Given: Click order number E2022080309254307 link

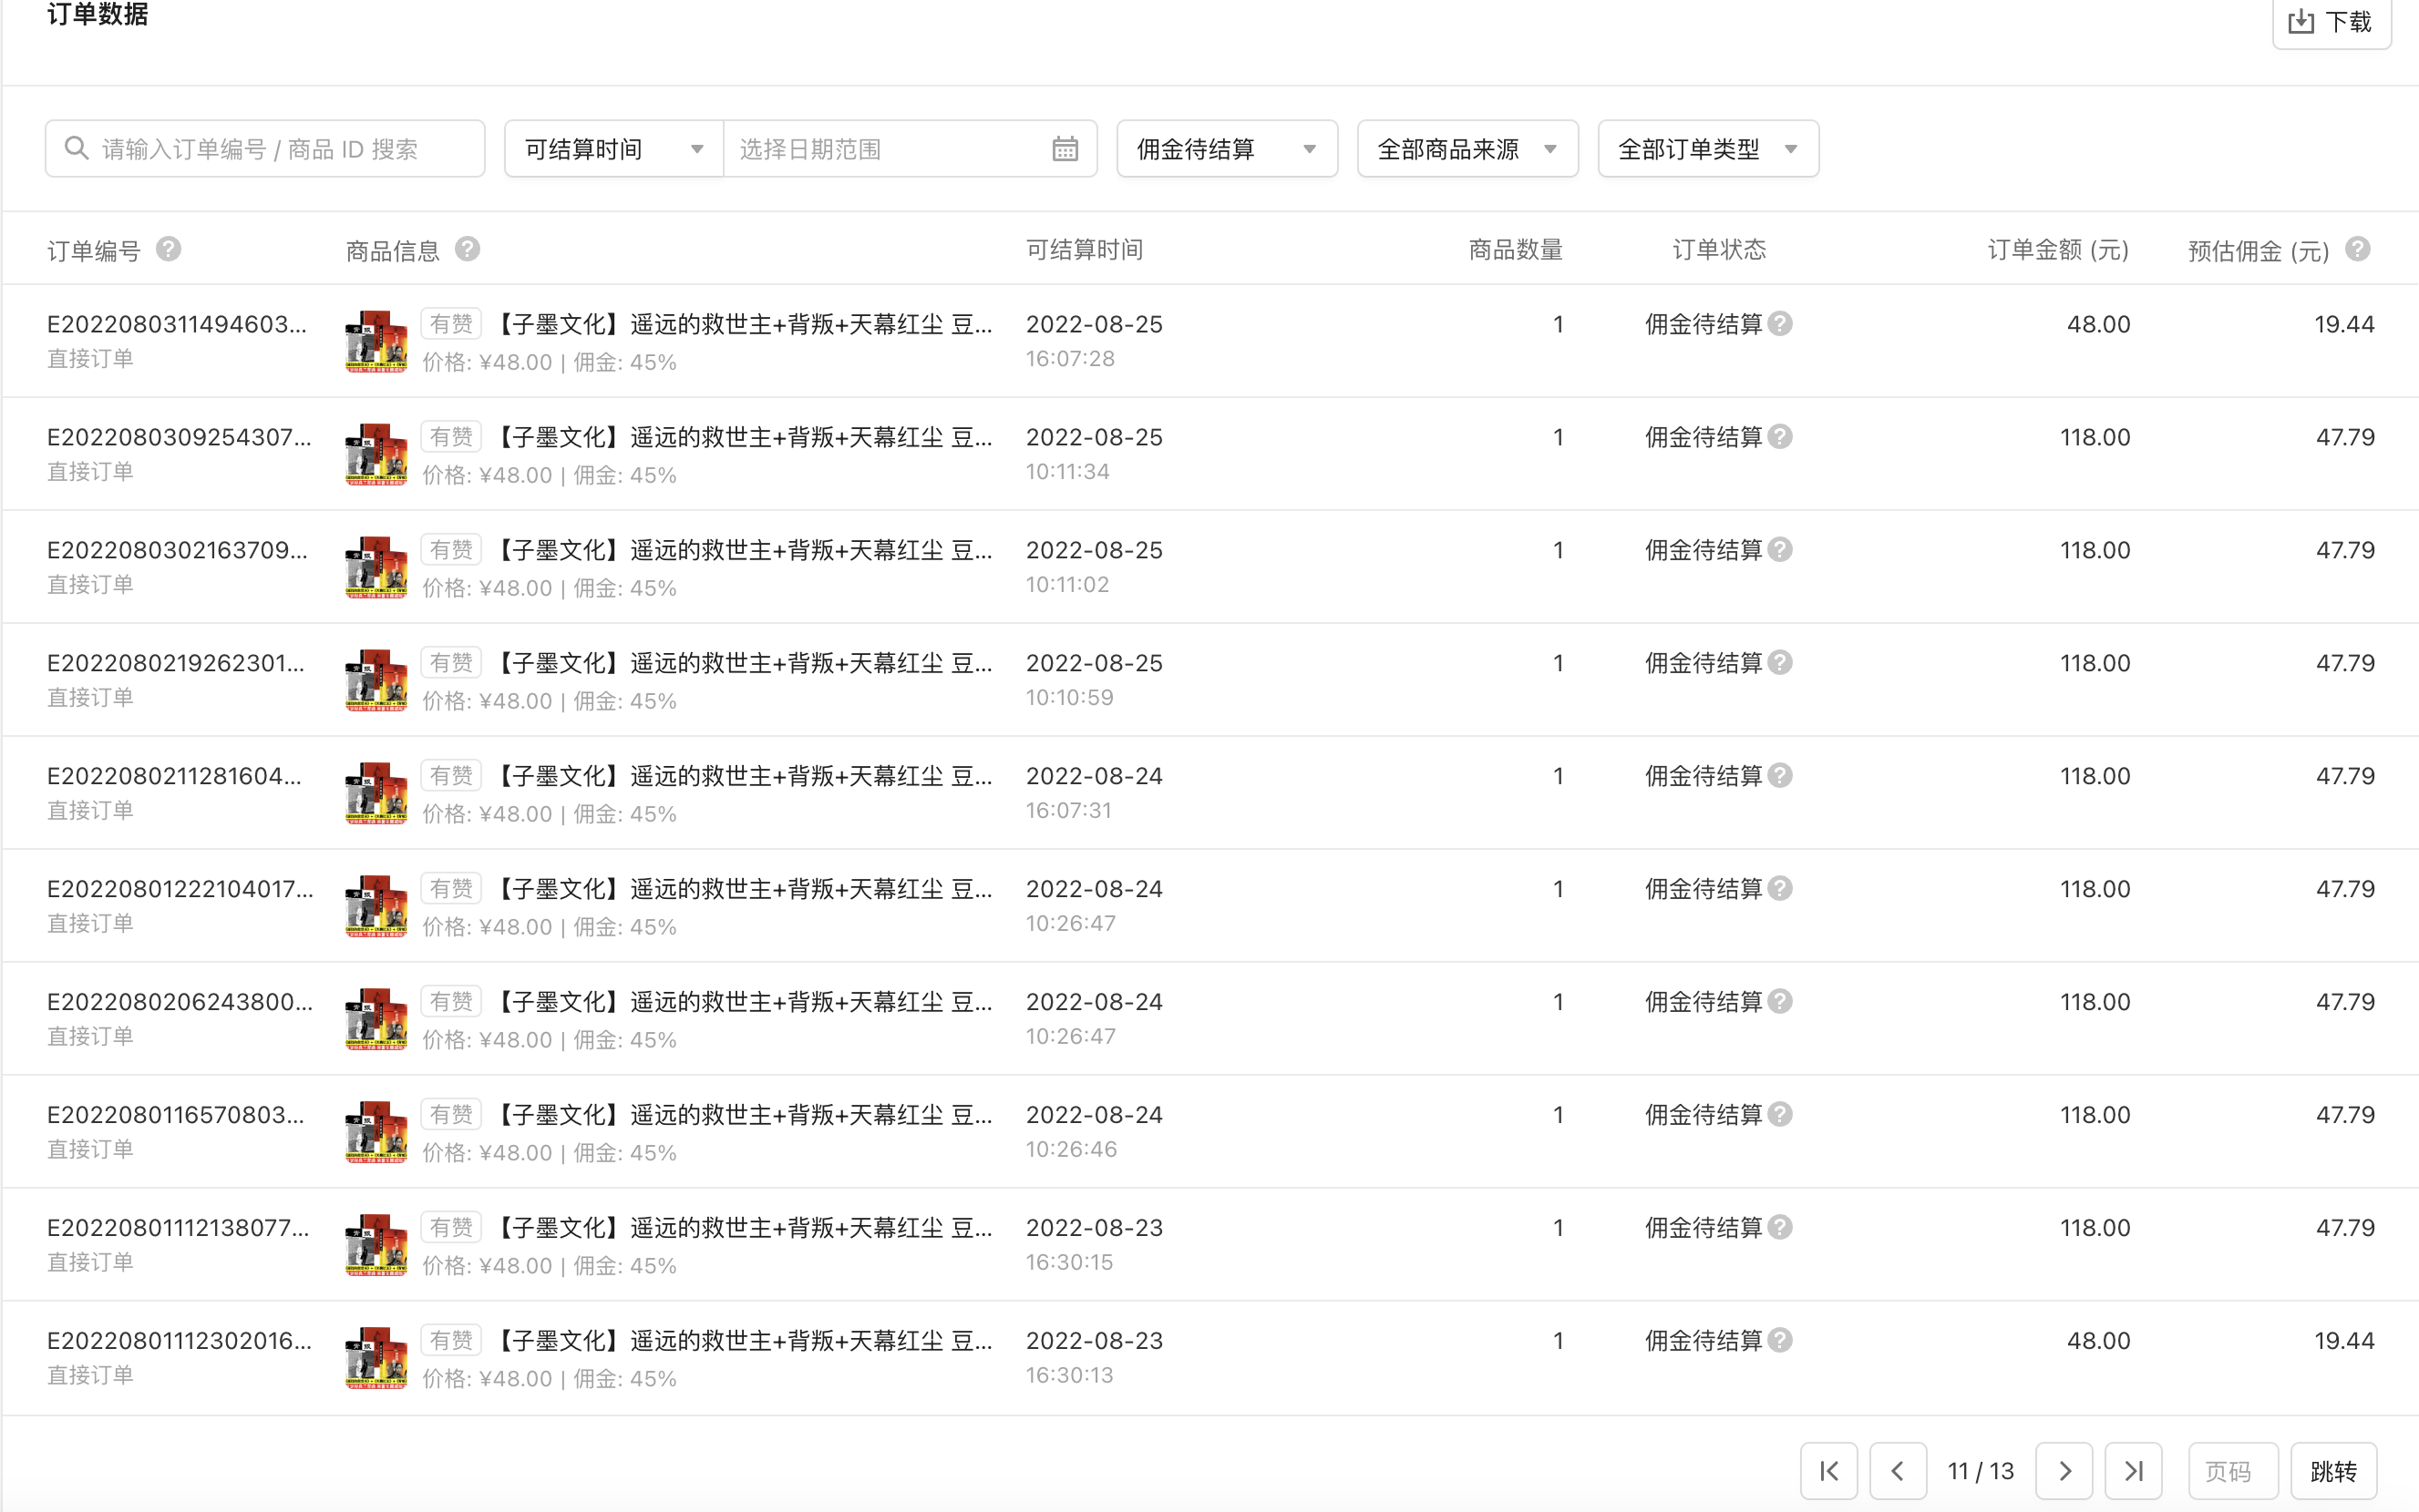Looking at the screenshot, I should tap(179, 437).
